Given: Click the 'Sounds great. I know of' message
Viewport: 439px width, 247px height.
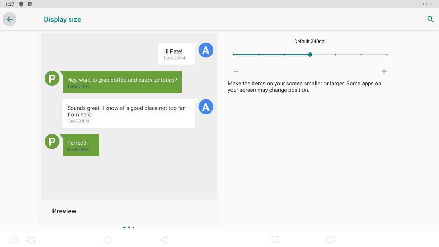Looking at the screenshot, I should pos(129,114).
